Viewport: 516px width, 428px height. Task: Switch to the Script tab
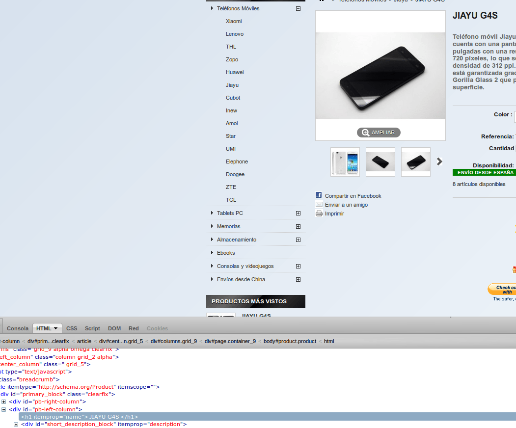(x=92, y=328)
